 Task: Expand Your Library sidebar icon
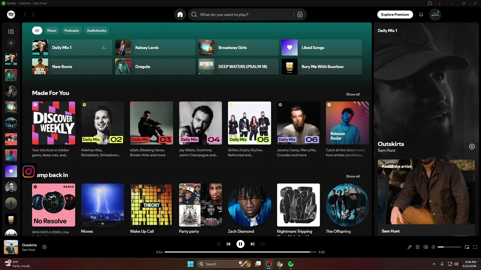pos(11,31)
